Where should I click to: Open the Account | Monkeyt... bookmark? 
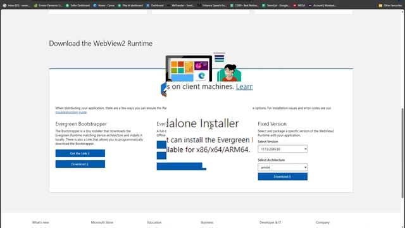322,5
